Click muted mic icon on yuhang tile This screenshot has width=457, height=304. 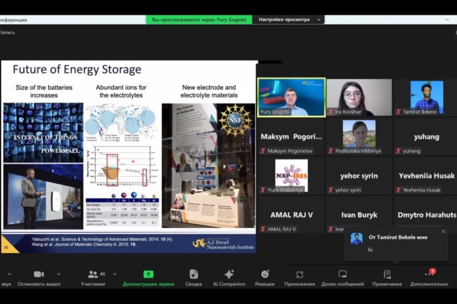(398, 151)
